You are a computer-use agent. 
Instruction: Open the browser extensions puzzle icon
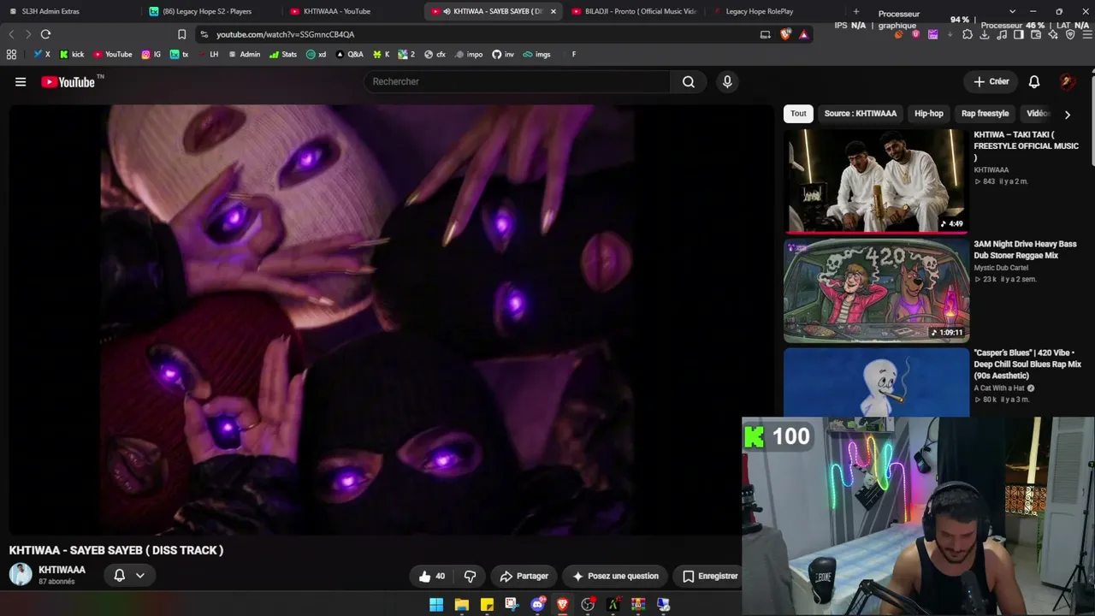pyautogui.click(x=968, y=35)
